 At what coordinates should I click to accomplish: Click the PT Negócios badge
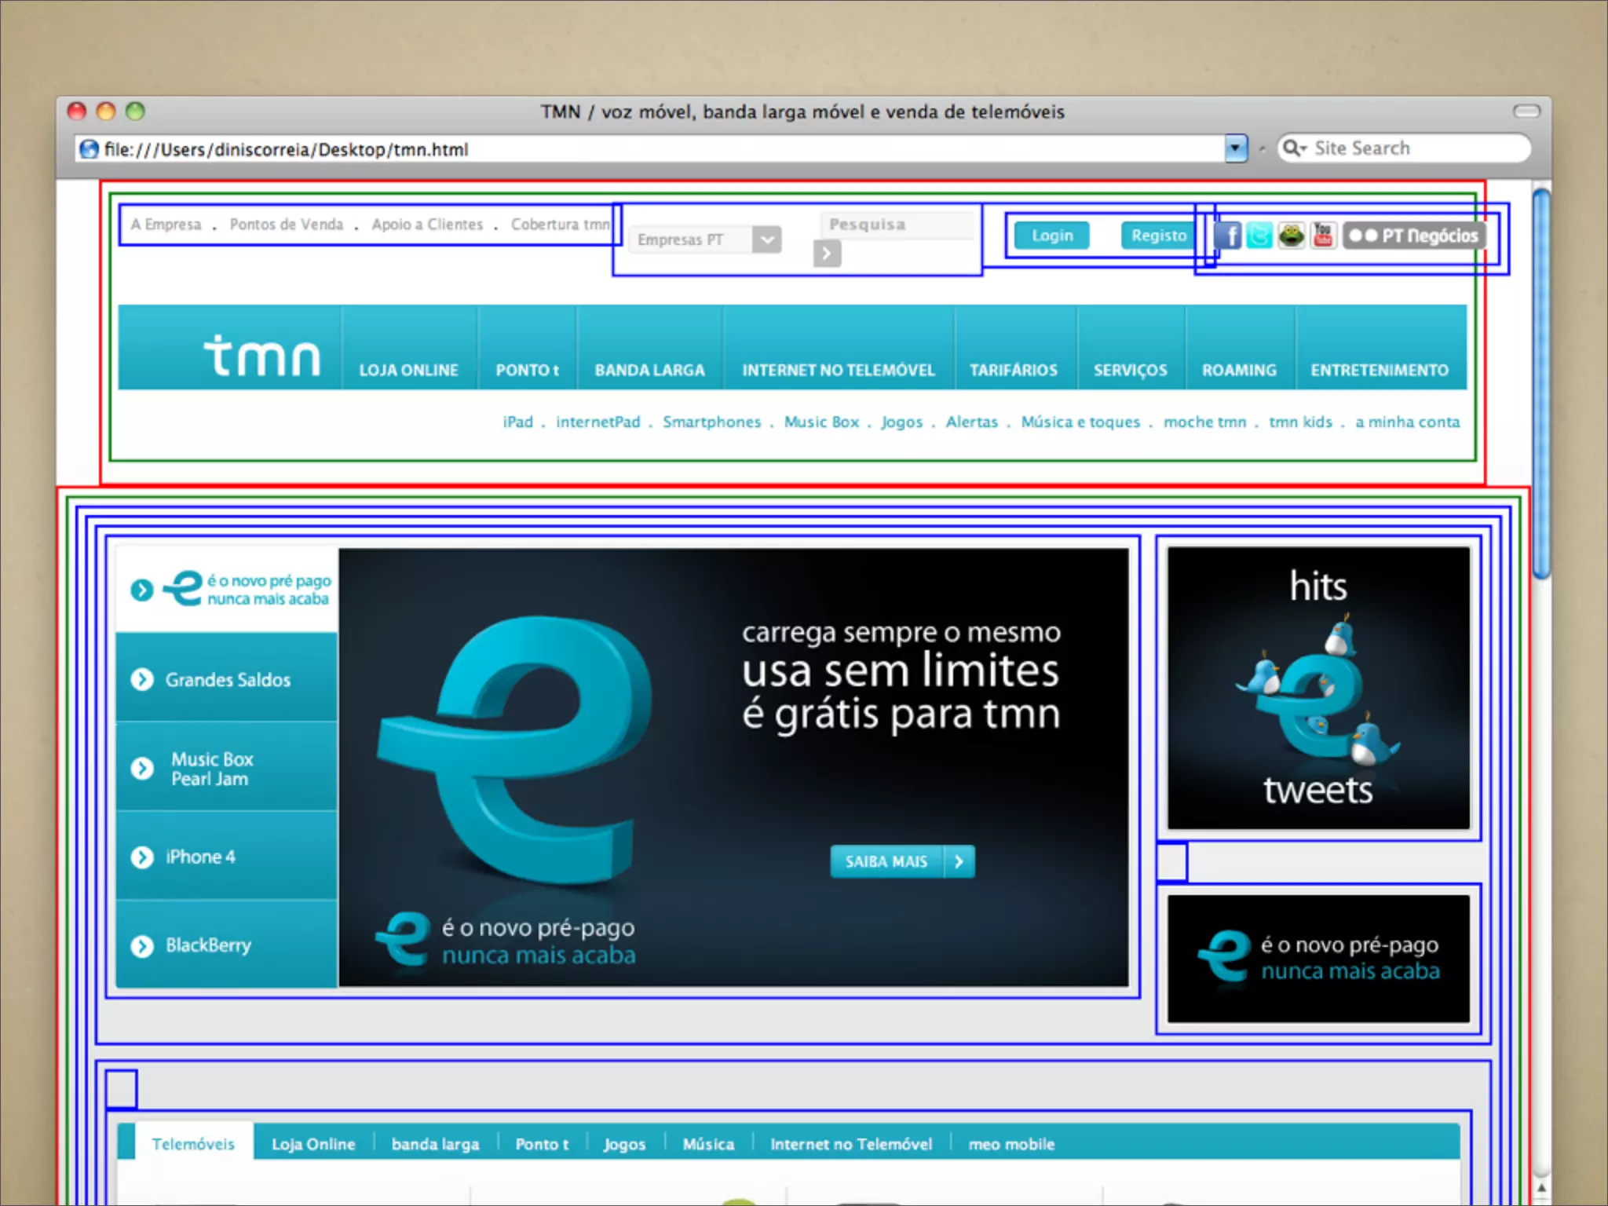tap(1414, 236)
